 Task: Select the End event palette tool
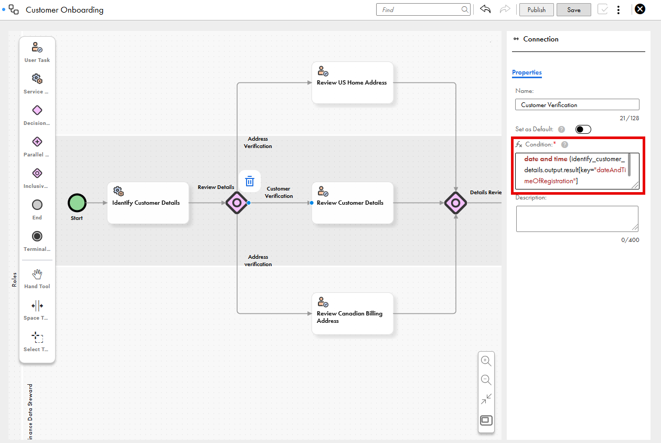pos(37,210)
